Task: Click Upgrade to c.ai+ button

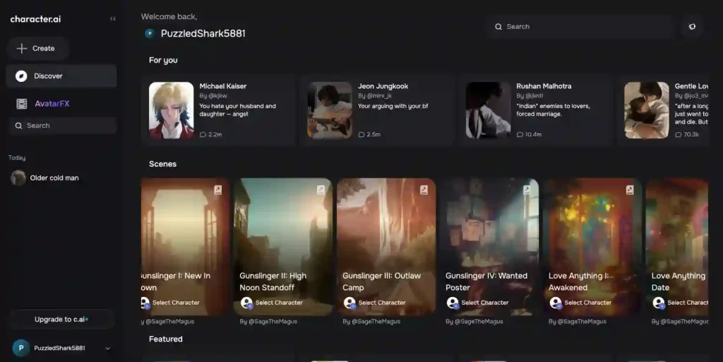Action: tap(62, 319)
